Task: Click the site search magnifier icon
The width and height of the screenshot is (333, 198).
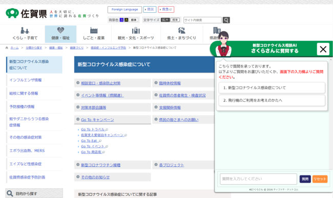Action: [226, 20]
